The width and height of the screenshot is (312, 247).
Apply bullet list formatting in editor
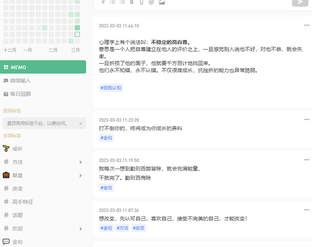click(x=113, y=2)
